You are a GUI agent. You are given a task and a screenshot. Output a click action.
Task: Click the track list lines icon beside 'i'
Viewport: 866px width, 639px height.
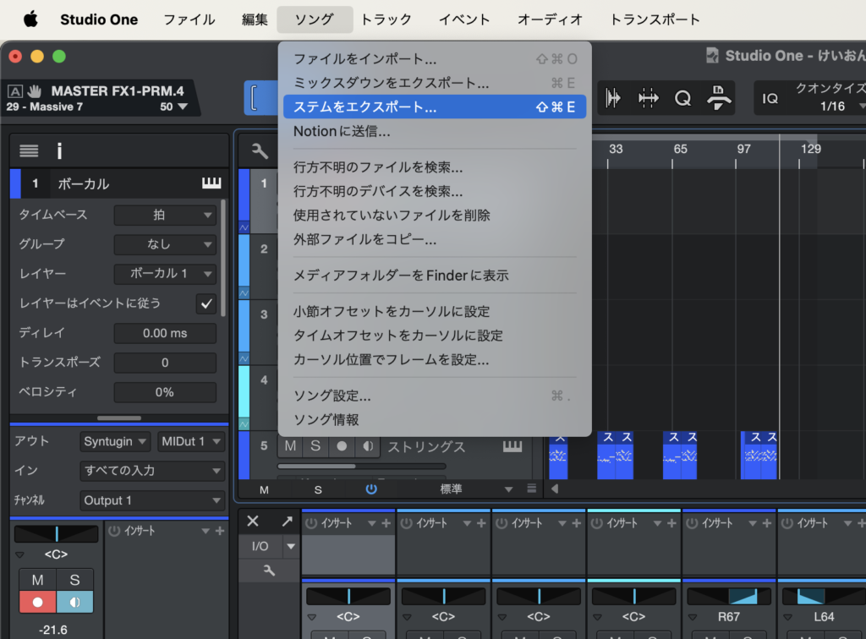tap(29, 151)
